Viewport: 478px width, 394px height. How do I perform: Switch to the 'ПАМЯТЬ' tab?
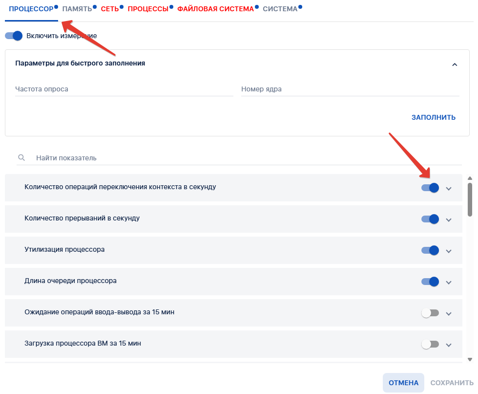tap(77, 9)
